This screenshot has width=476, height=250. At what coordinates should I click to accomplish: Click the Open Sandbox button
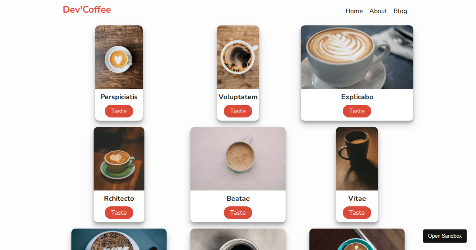click(445, 236)
